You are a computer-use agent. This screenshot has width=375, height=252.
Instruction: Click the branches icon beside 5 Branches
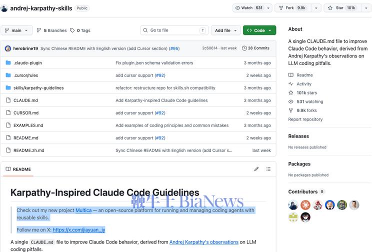pyautogui.click(x=38, y=30)
